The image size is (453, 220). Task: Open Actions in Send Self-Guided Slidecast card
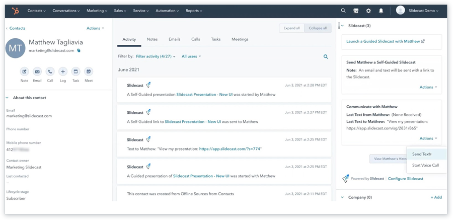[x=428, y=87]
